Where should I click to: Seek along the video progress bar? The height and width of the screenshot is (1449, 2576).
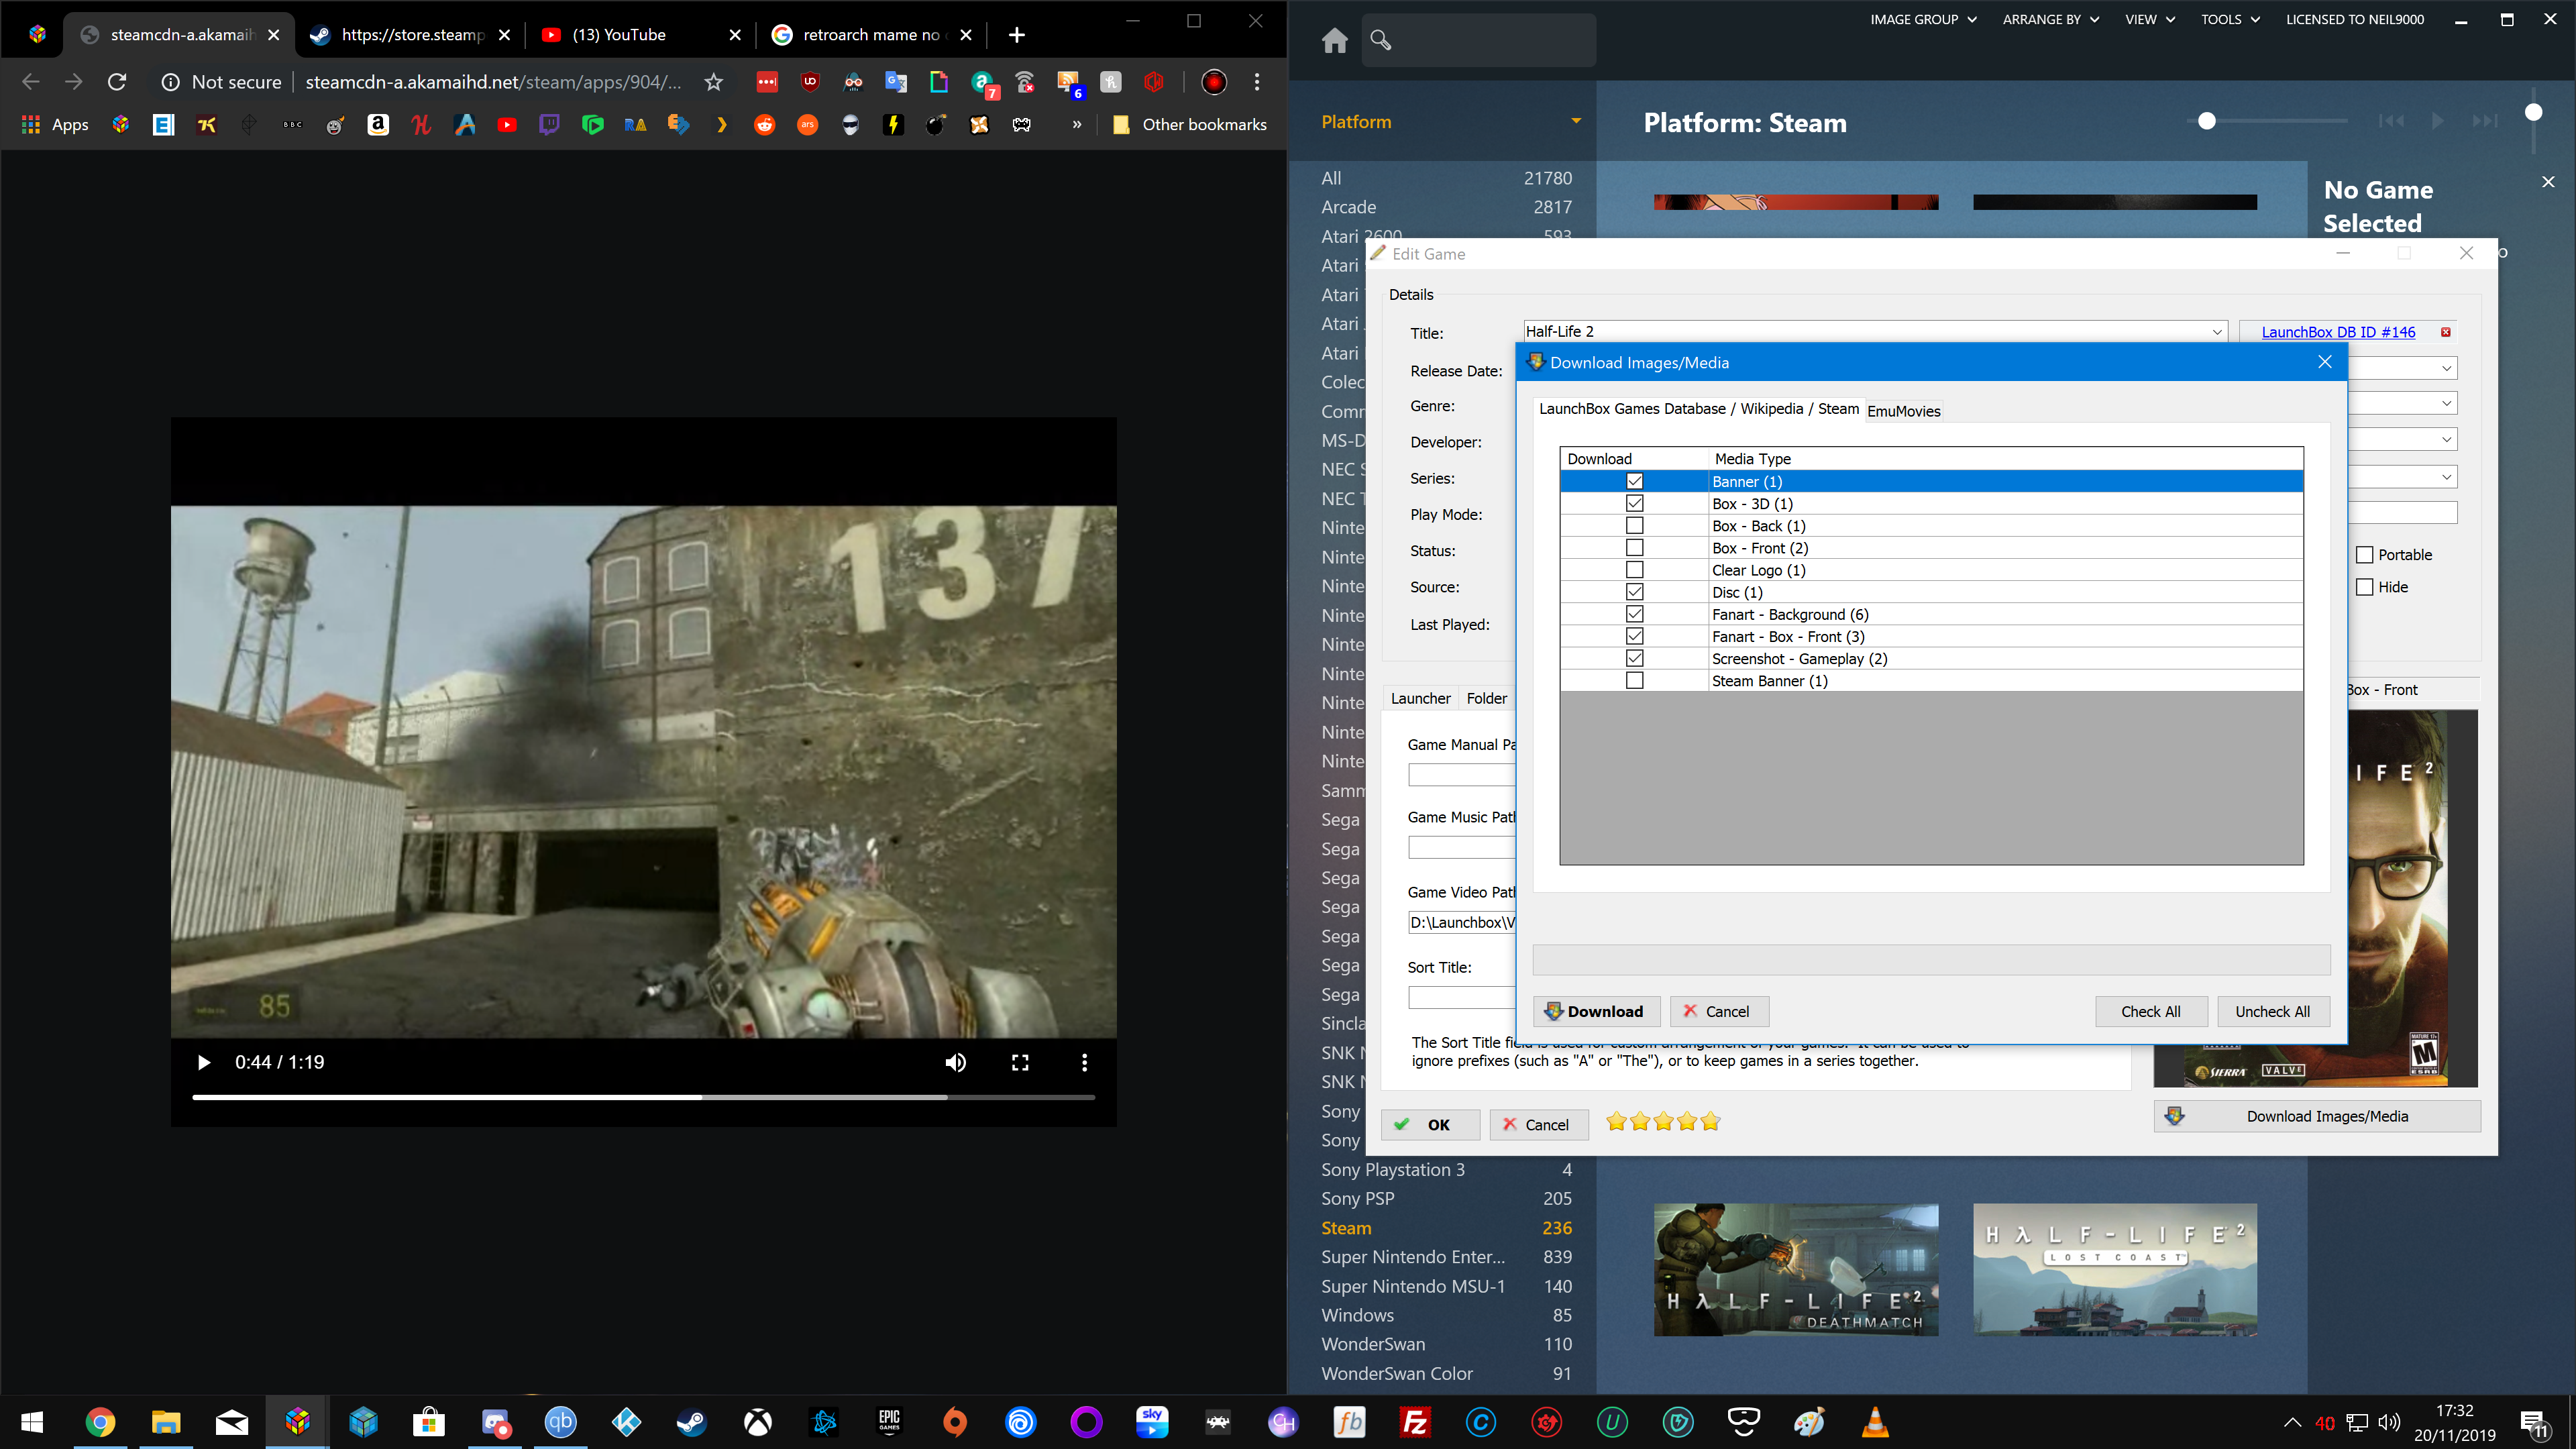tap(643, 1097)
